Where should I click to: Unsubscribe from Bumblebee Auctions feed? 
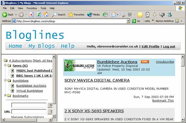pos(165,62)
